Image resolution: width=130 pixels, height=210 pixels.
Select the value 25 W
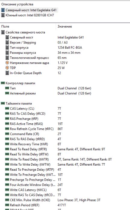pyautogui.click(x=61, y=68)
